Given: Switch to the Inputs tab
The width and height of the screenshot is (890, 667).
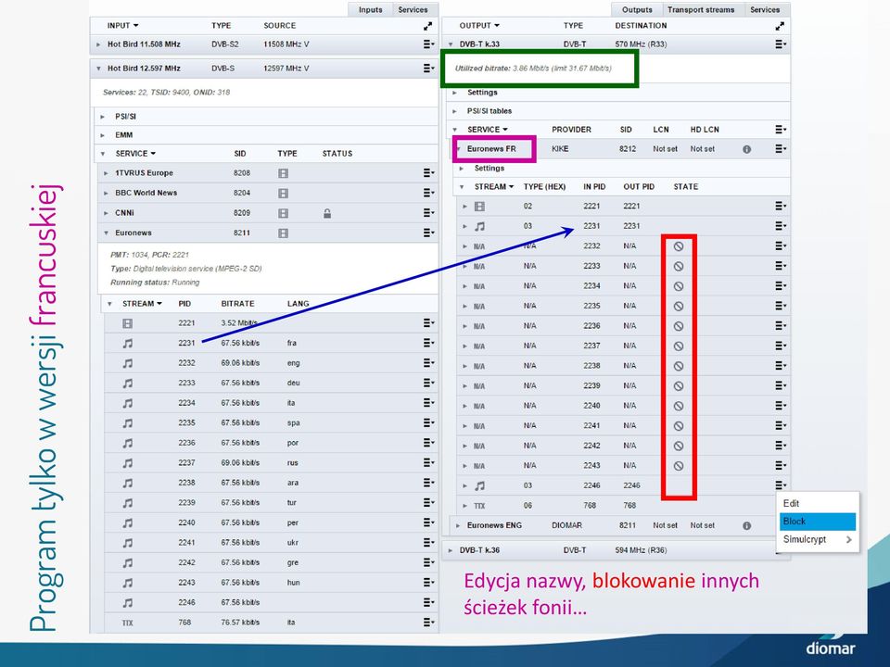Looking at the screenshot, I should click(x=370, y=9).
